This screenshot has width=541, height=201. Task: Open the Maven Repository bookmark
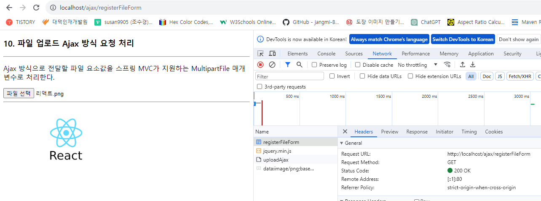[526, 22]
